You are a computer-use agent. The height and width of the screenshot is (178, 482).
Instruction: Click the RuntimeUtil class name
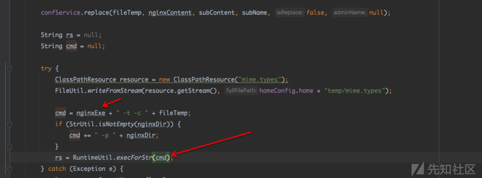click(x=93, y=157)
